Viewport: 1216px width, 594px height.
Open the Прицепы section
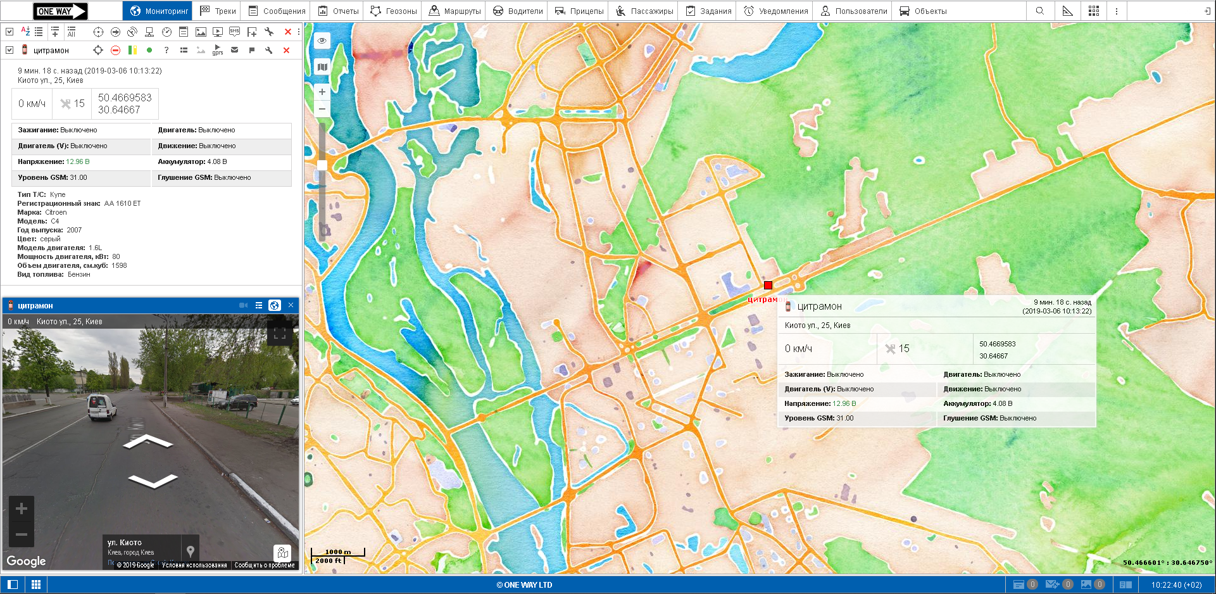pyautogui.click(x=579, y=11)
